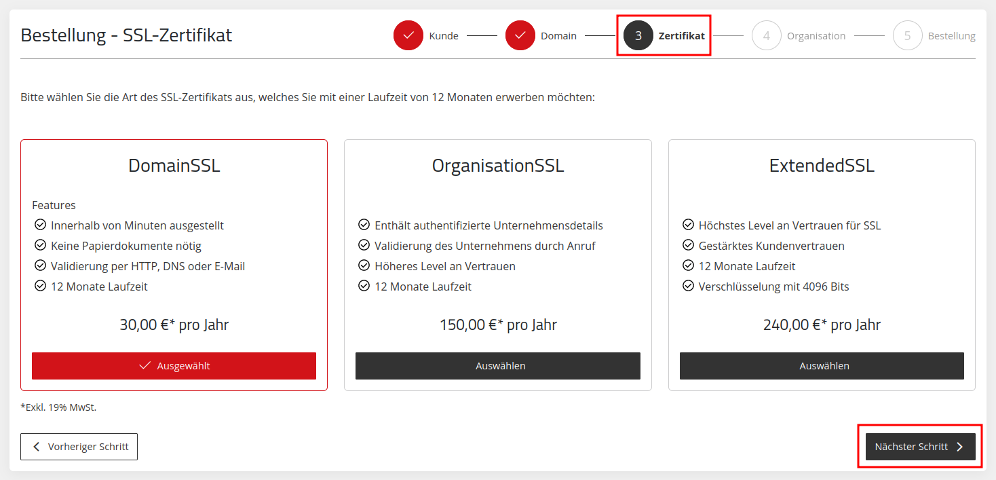Click the step 5 Bestellung circle

point(908,36)
